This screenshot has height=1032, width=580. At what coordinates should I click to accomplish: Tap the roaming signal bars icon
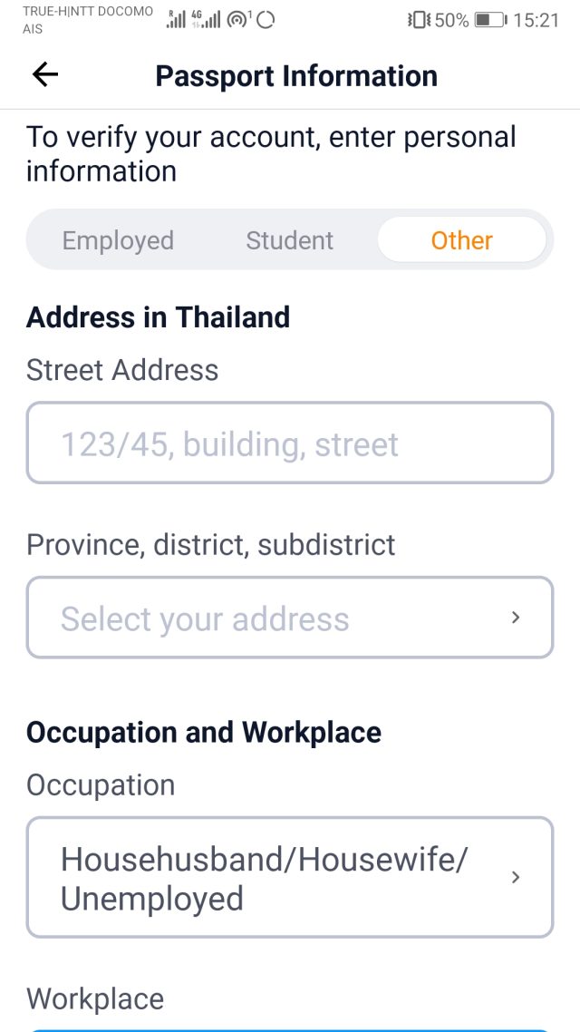coord(176,19)
